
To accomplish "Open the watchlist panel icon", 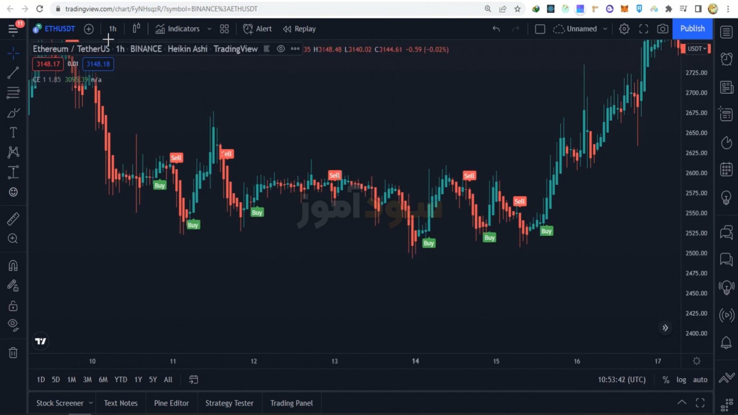I will pos(726,32).
